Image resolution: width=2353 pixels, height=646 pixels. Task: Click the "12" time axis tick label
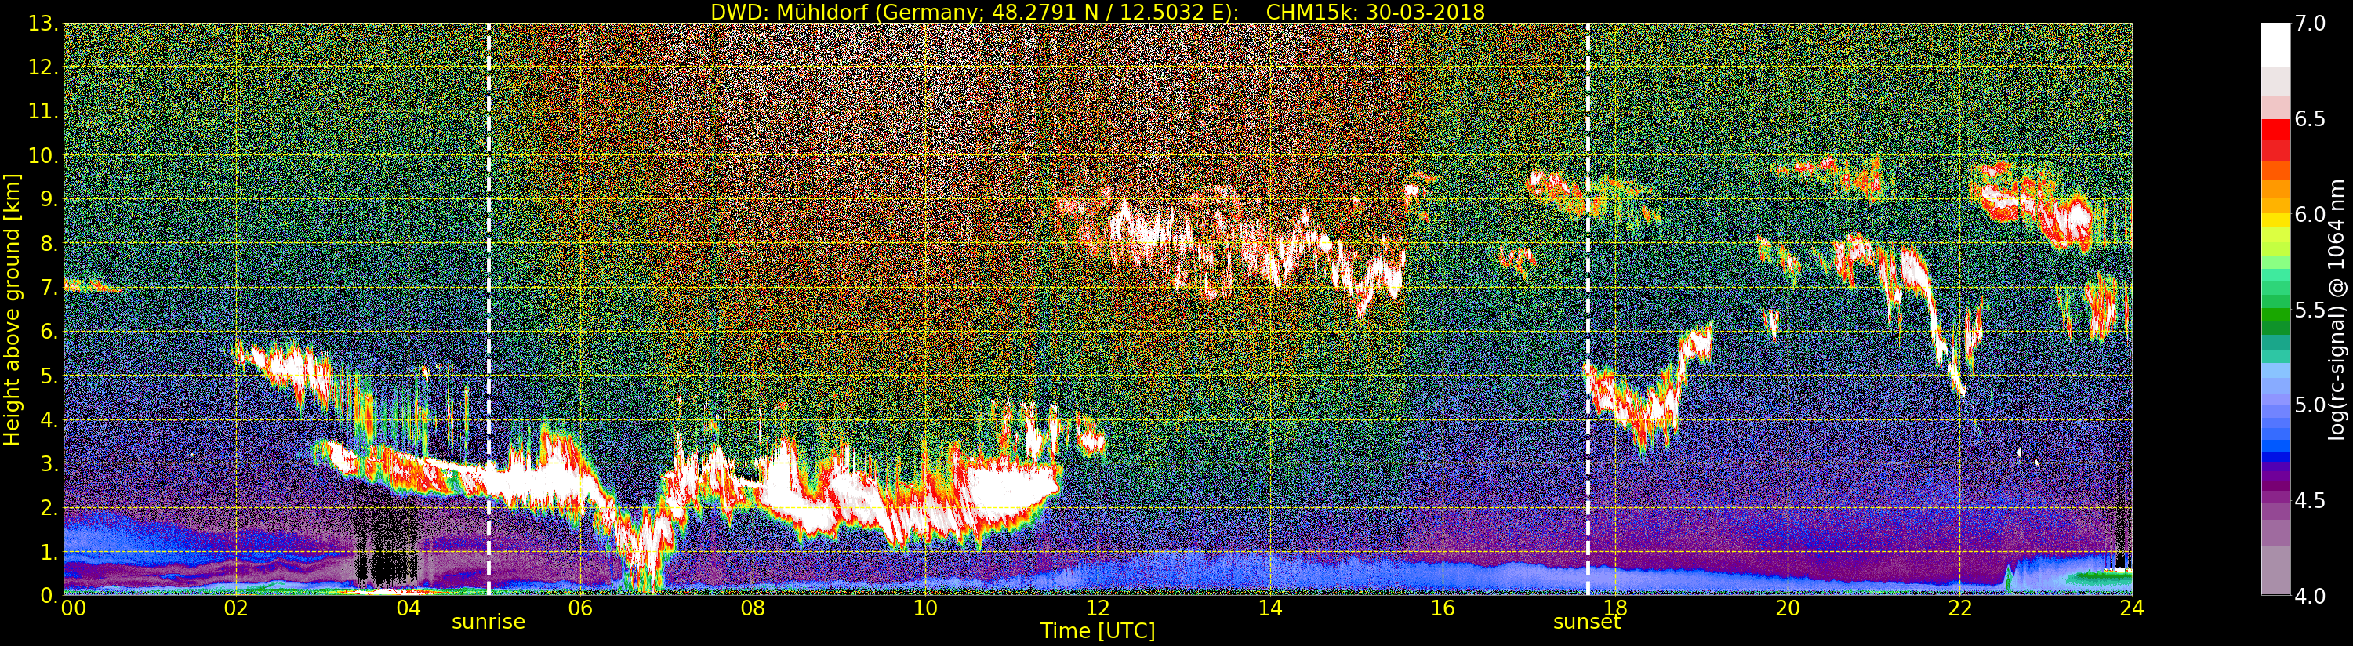click(1097, 608)
